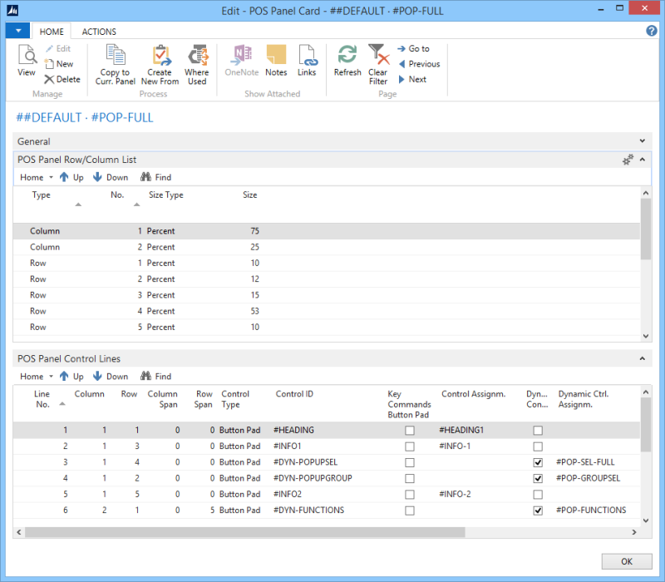Open the Notes attachment icon

(x=276, y=56)
